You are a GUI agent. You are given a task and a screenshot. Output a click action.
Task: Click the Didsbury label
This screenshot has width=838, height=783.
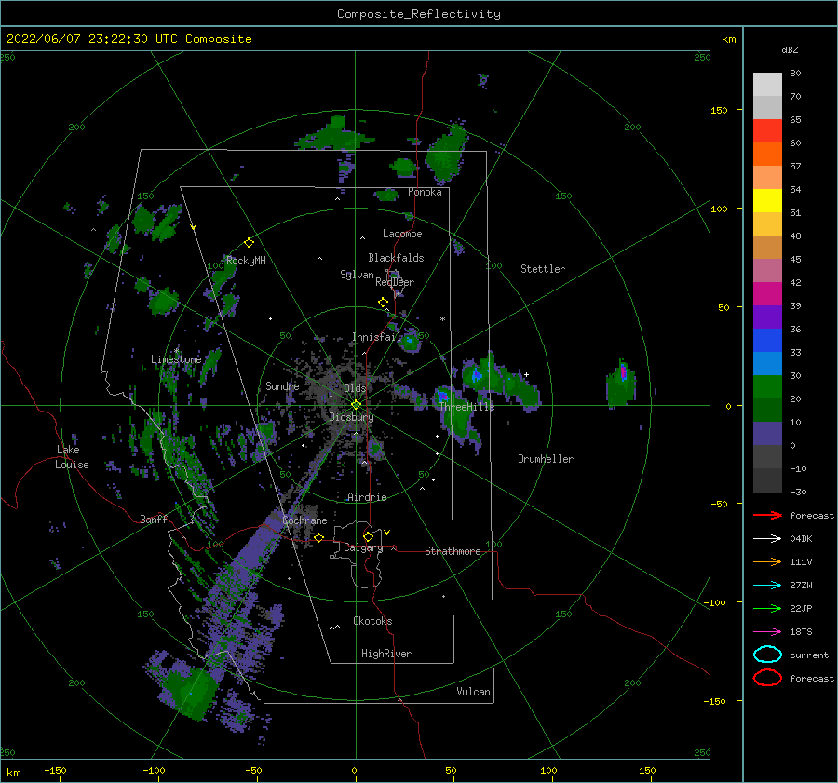coord(351,417)
